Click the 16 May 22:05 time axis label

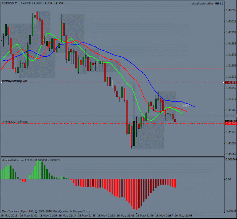click(x=184, y=216)
